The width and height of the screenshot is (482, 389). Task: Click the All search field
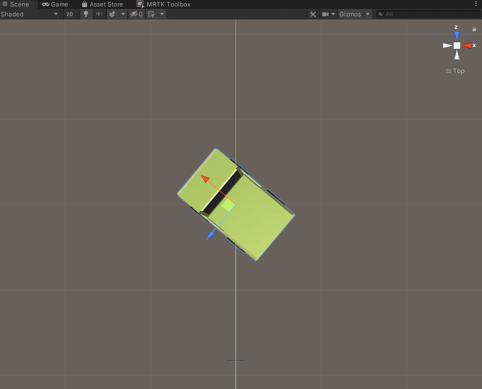point(428,14)
